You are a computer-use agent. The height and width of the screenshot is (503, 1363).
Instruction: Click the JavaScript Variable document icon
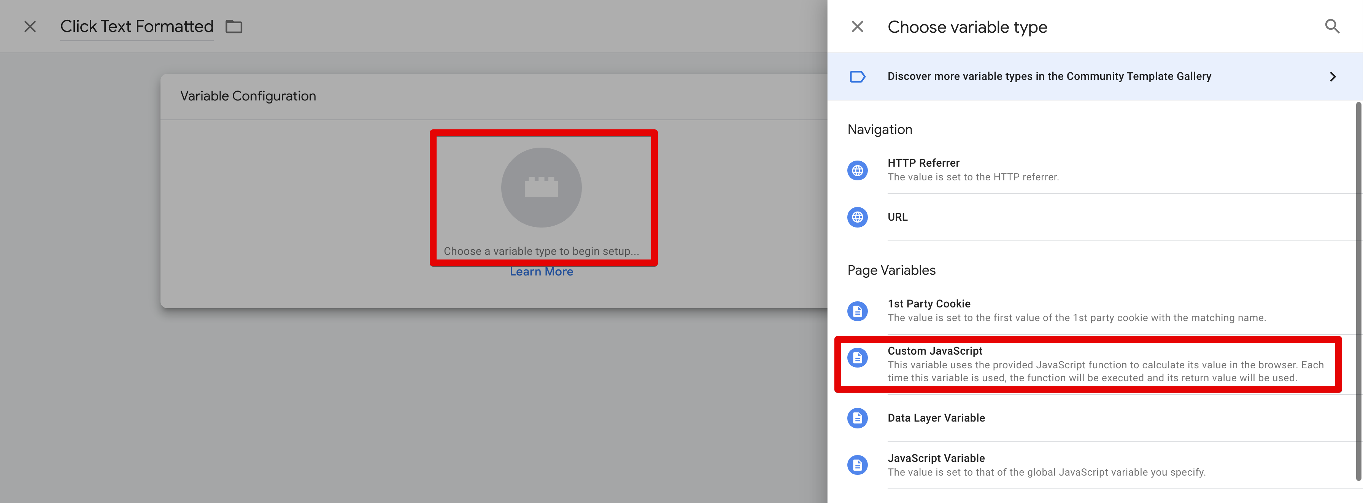857,465
